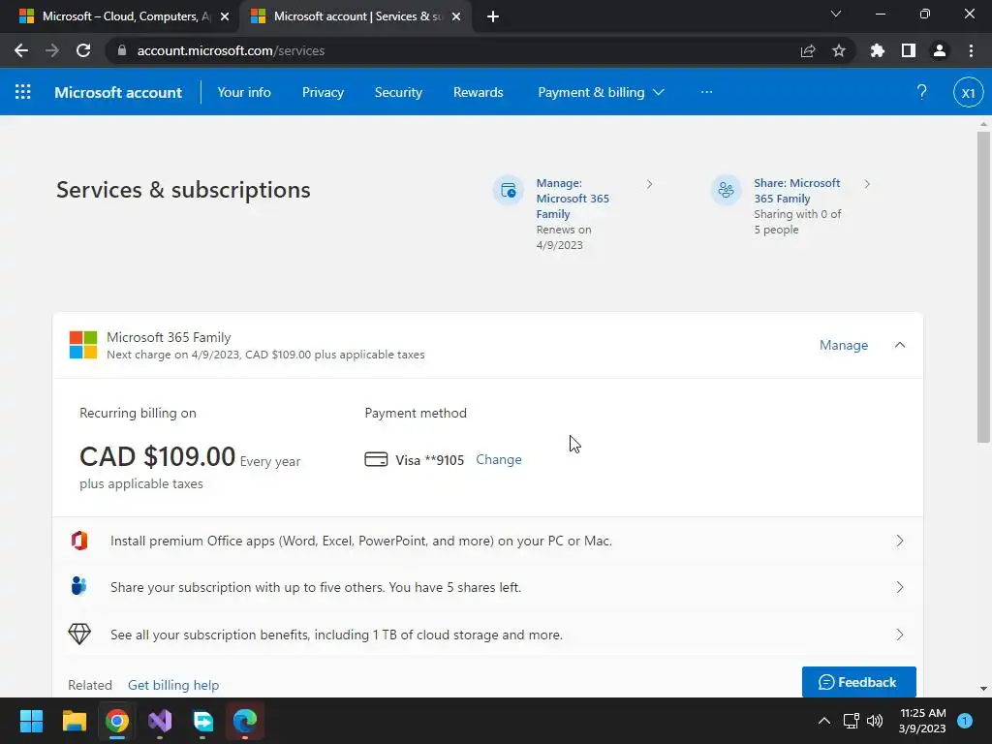Click the people icon beside Share your subscription
Image resolution: width=992 pixels, height=744 pixels.
pyautogui.click(x=79, y=586)
